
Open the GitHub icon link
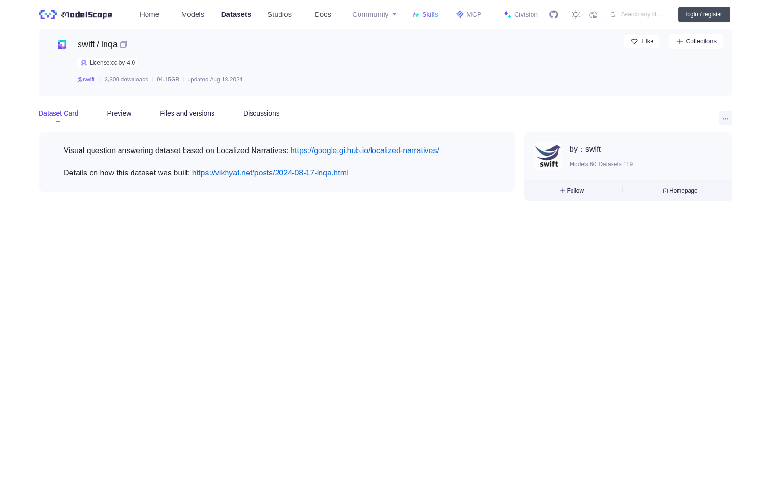tap(554, 14)
